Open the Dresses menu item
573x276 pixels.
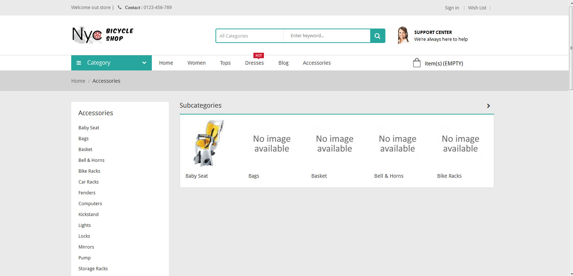[255, 63]
